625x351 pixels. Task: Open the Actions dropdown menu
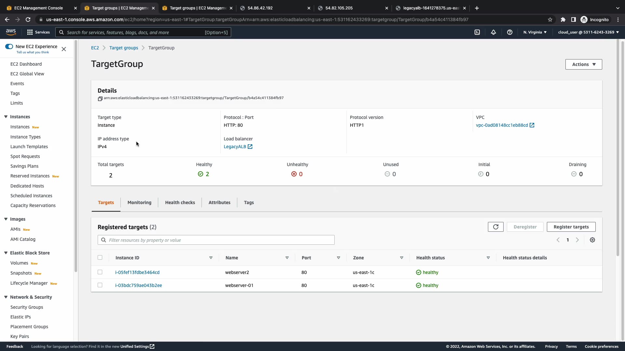point(584,64)
